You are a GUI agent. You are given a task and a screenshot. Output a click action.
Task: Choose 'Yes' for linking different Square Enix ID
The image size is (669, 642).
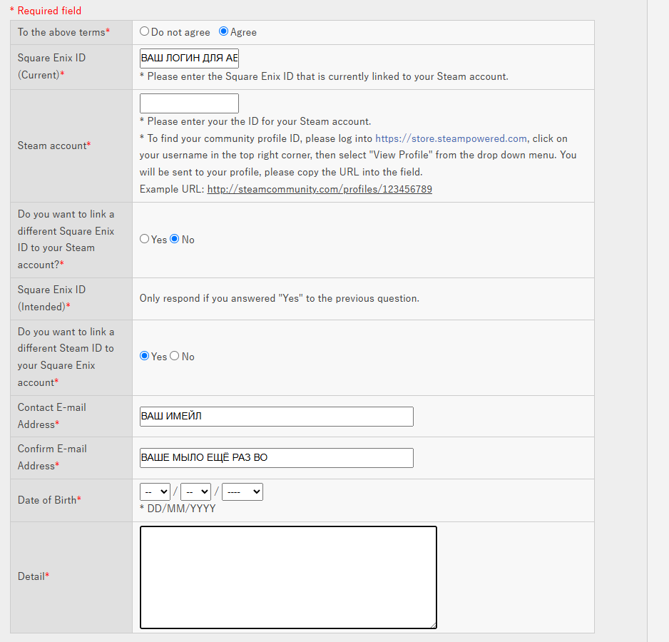(x=145, y=239)
